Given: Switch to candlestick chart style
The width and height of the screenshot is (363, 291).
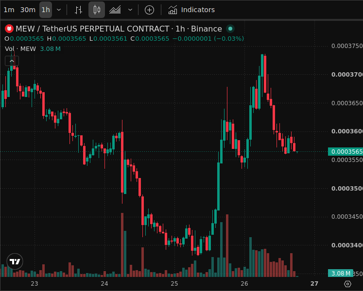Looking at the screenshot, I should [97, 10].
